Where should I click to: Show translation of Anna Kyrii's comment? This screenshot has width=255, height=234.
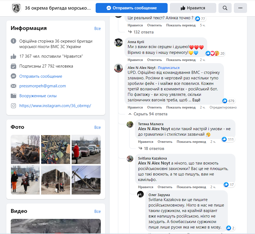(181, 60)
